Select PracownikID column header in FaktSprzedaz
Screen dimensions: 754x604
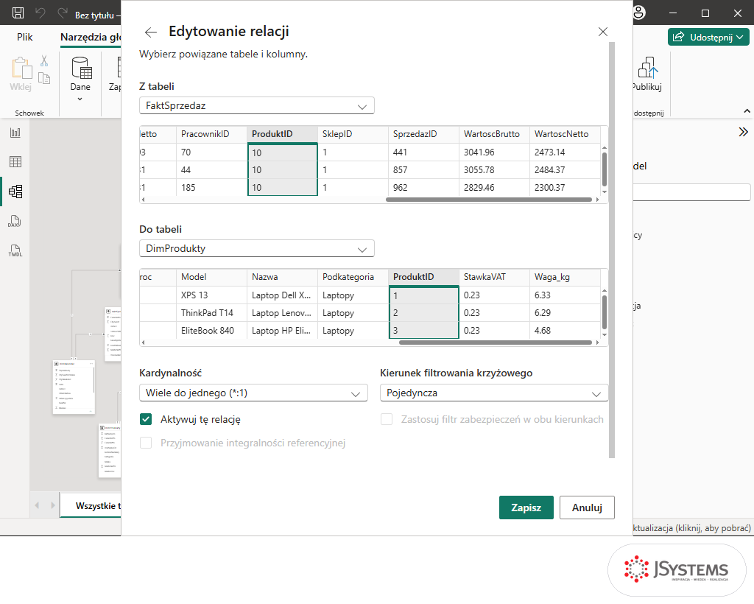211,134
